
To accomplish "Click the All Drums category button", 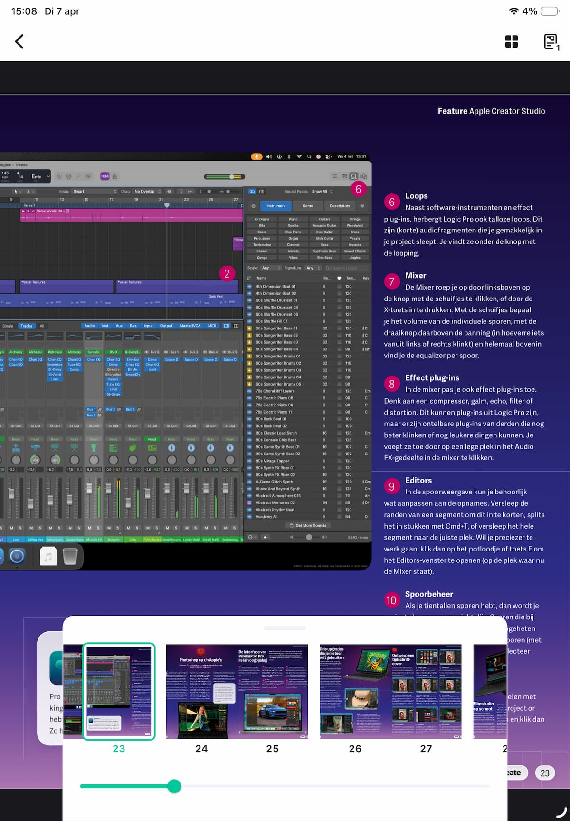I will (x=262, y=219).
